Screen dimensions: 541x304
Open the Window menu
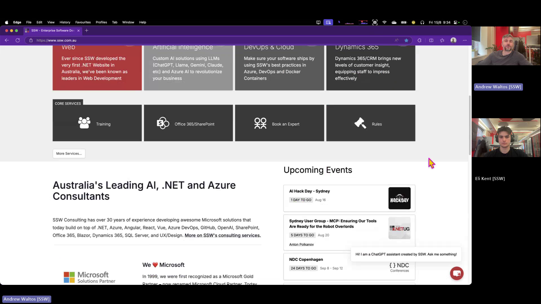pos(128,22)
